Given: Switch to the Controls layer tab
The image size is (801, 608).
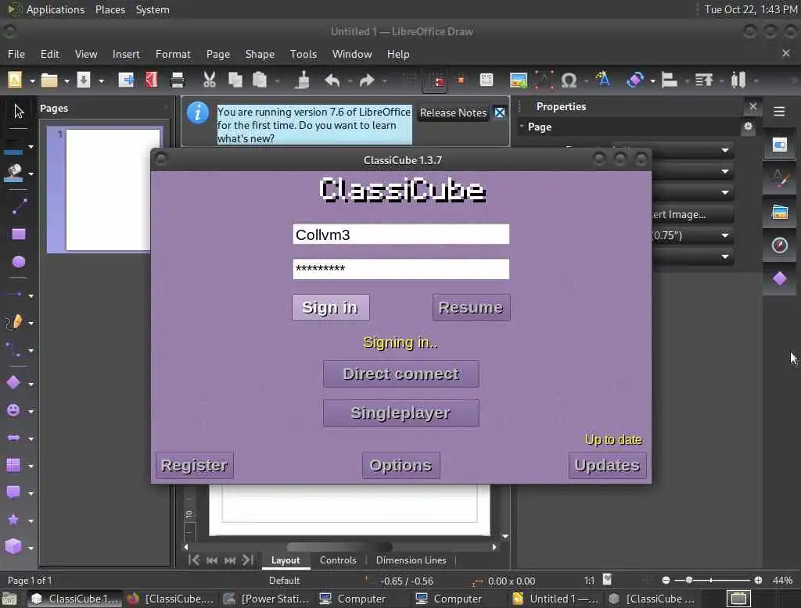Looking at the screenshot, I should [338, 560].
